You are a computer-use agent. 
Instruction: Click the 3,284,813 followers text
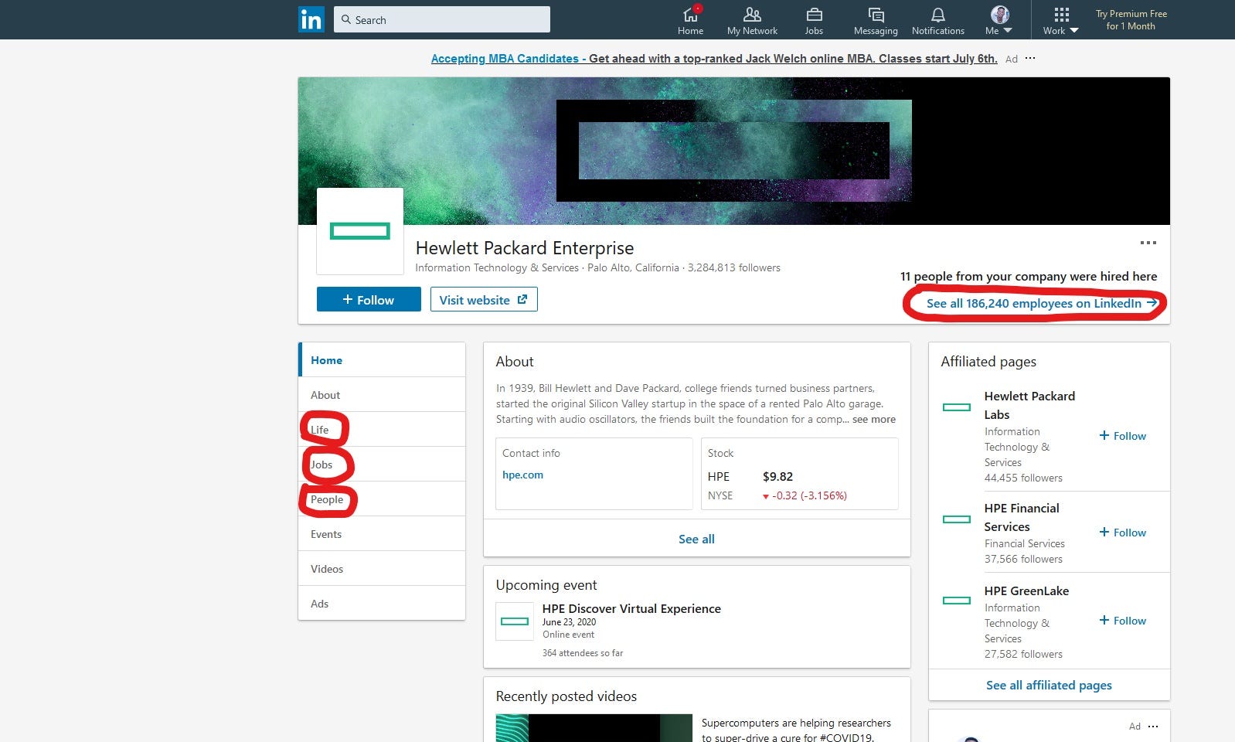pos(733,267)
